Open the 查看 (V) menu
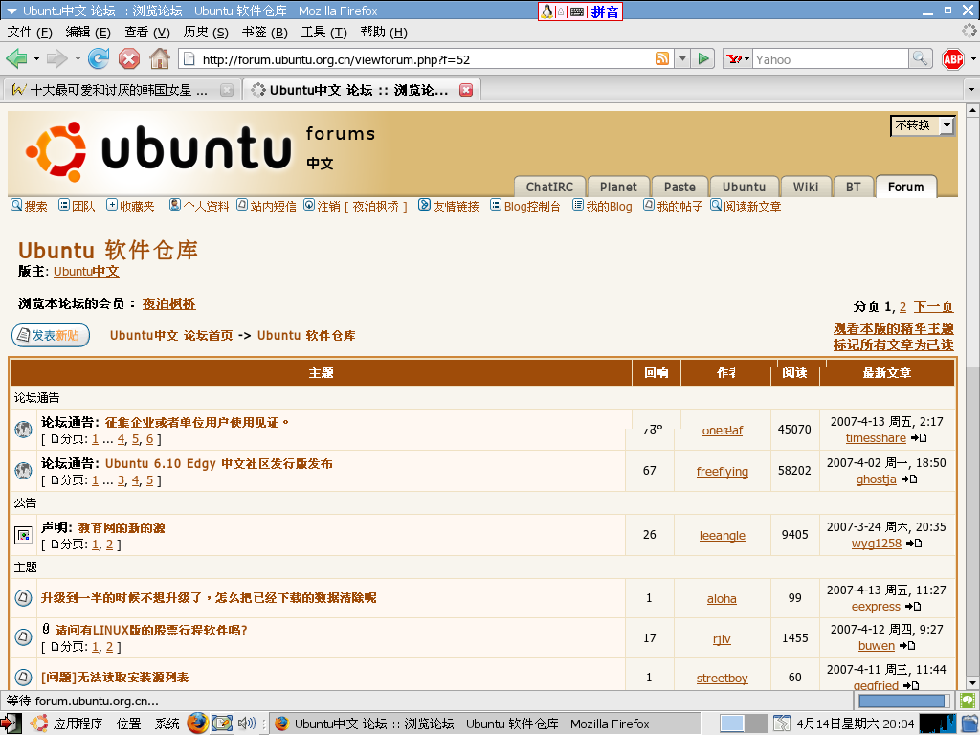Image resolution: width=980 pixels, height=735 pixels. (x=146, y=32)
